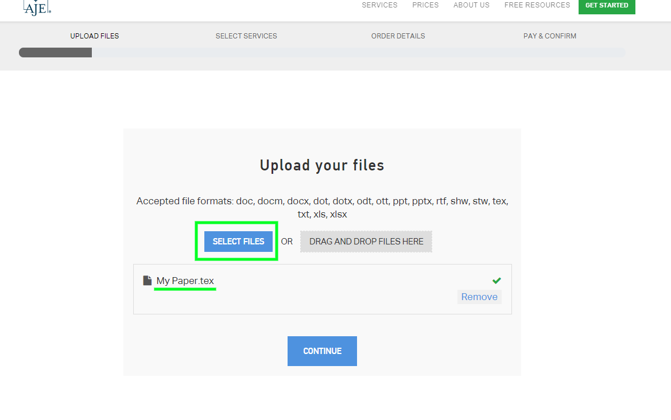Open the Services menu
Screen dimensions: 671x420
[379, 5]
